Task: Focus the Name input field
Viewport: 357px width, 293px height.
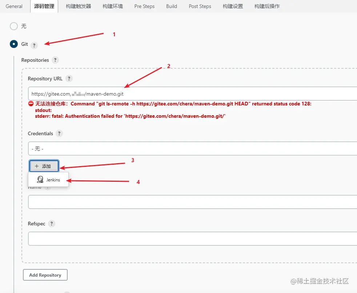Action: pos(192,202)
